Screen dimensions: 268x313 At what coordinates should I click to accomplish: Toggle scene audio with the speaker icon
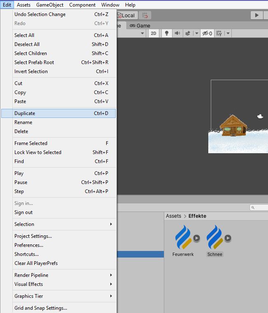click(x=177, y=33)
